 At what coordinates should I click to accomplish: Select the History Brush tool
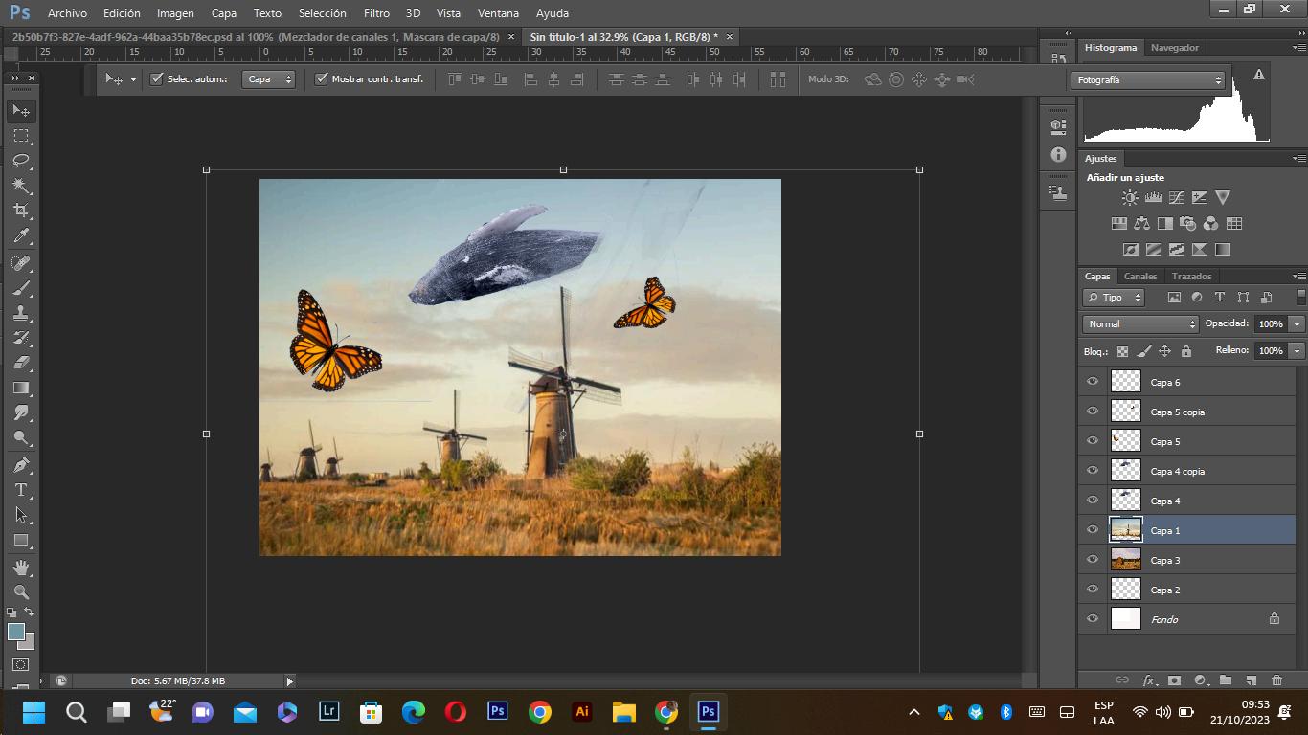pyautogui.click(x=21, y=338)
